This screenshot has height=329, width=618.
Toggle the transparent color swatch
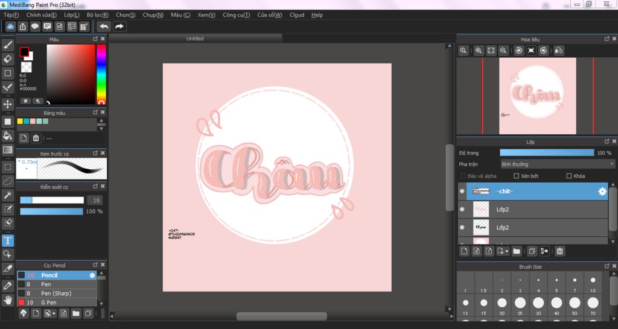[x=26, y=66]
